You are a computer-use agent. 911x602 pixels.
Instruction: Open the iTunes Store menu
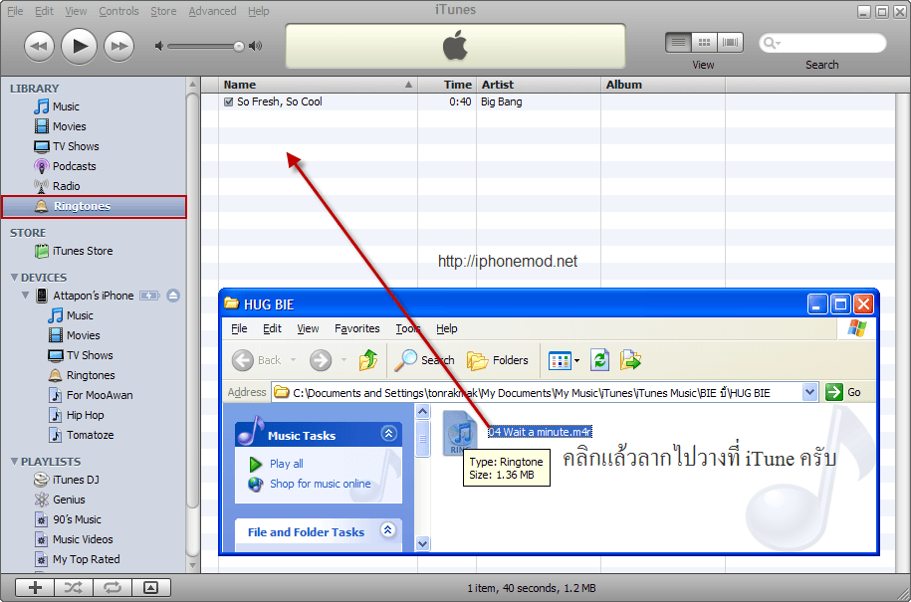pyautogui.click(x=163, y=11)
